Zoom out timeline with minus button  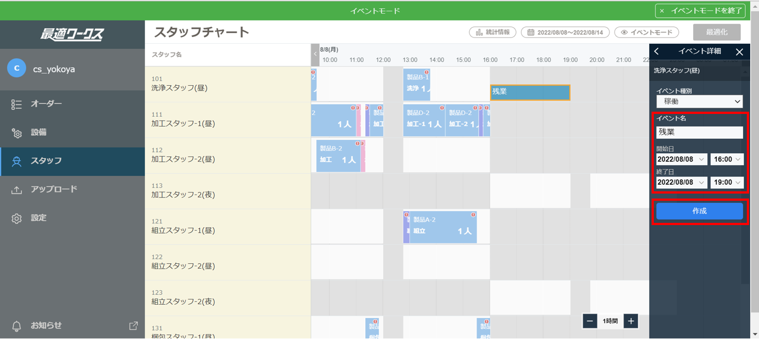click(590, 321)
